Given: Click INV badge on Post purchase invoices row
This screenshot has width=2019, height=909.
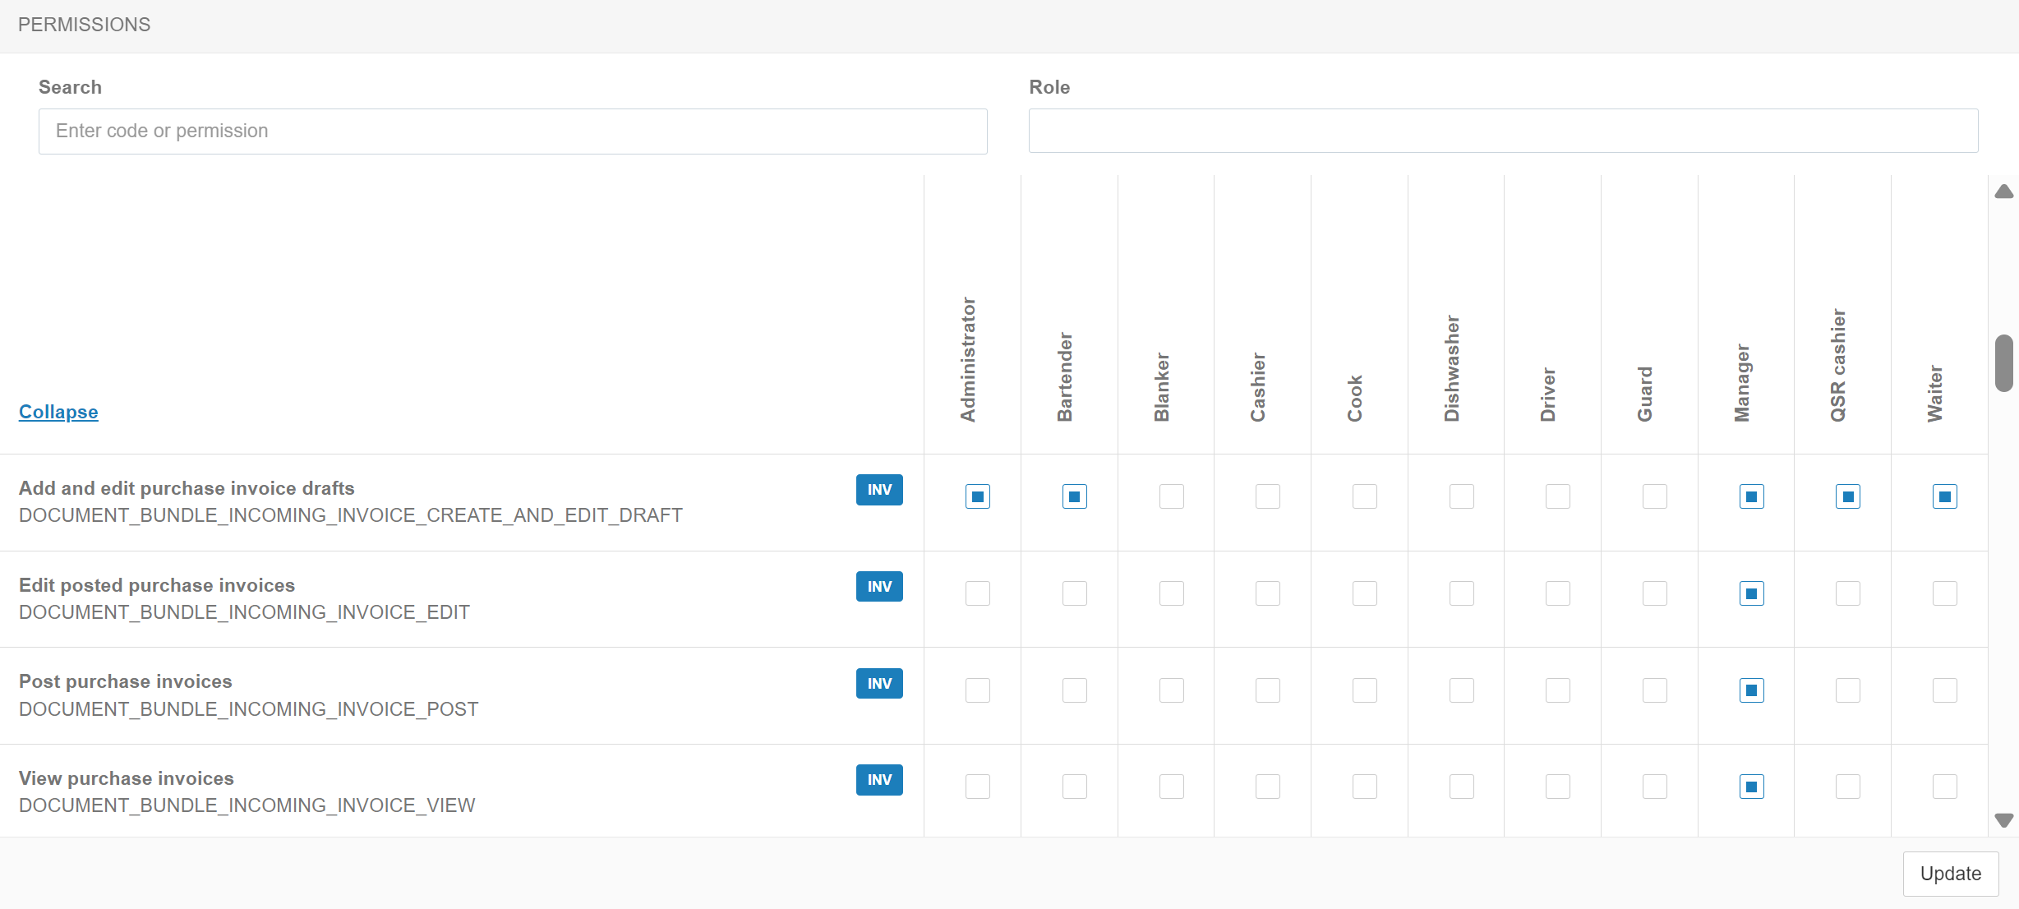Looking at the screenshot, I should tap(878, 684).
